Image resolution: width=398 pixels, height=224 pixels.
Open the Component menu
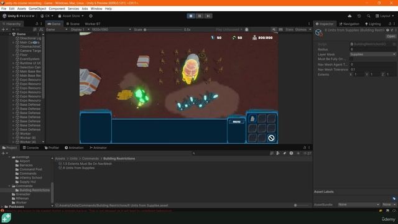(x=57, y=9)
